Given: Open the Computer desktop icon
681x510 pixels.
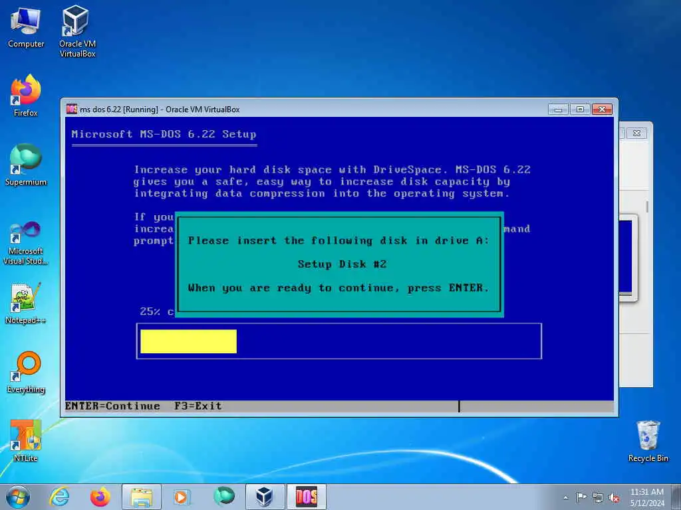Looking at the screenshot, I should click(x=26, y=27).
